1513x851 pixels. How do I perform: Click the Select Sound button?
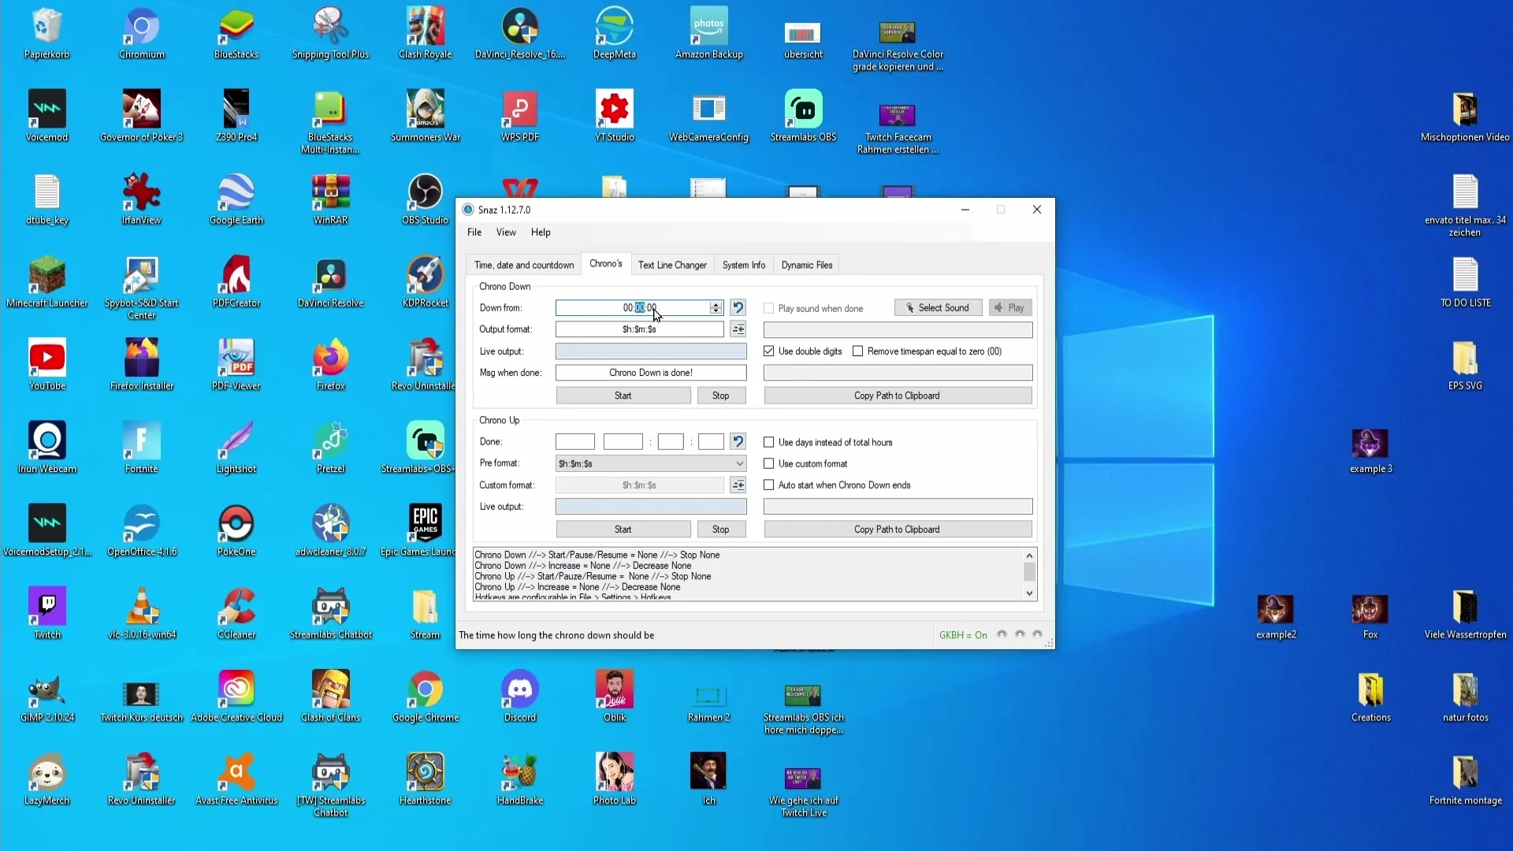pyautogui.click(x=938, y=308)
